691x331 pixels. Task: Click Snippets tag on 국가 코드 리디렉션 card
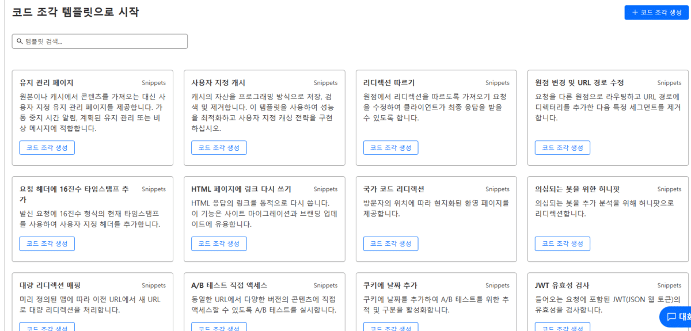tap(497, 189)
